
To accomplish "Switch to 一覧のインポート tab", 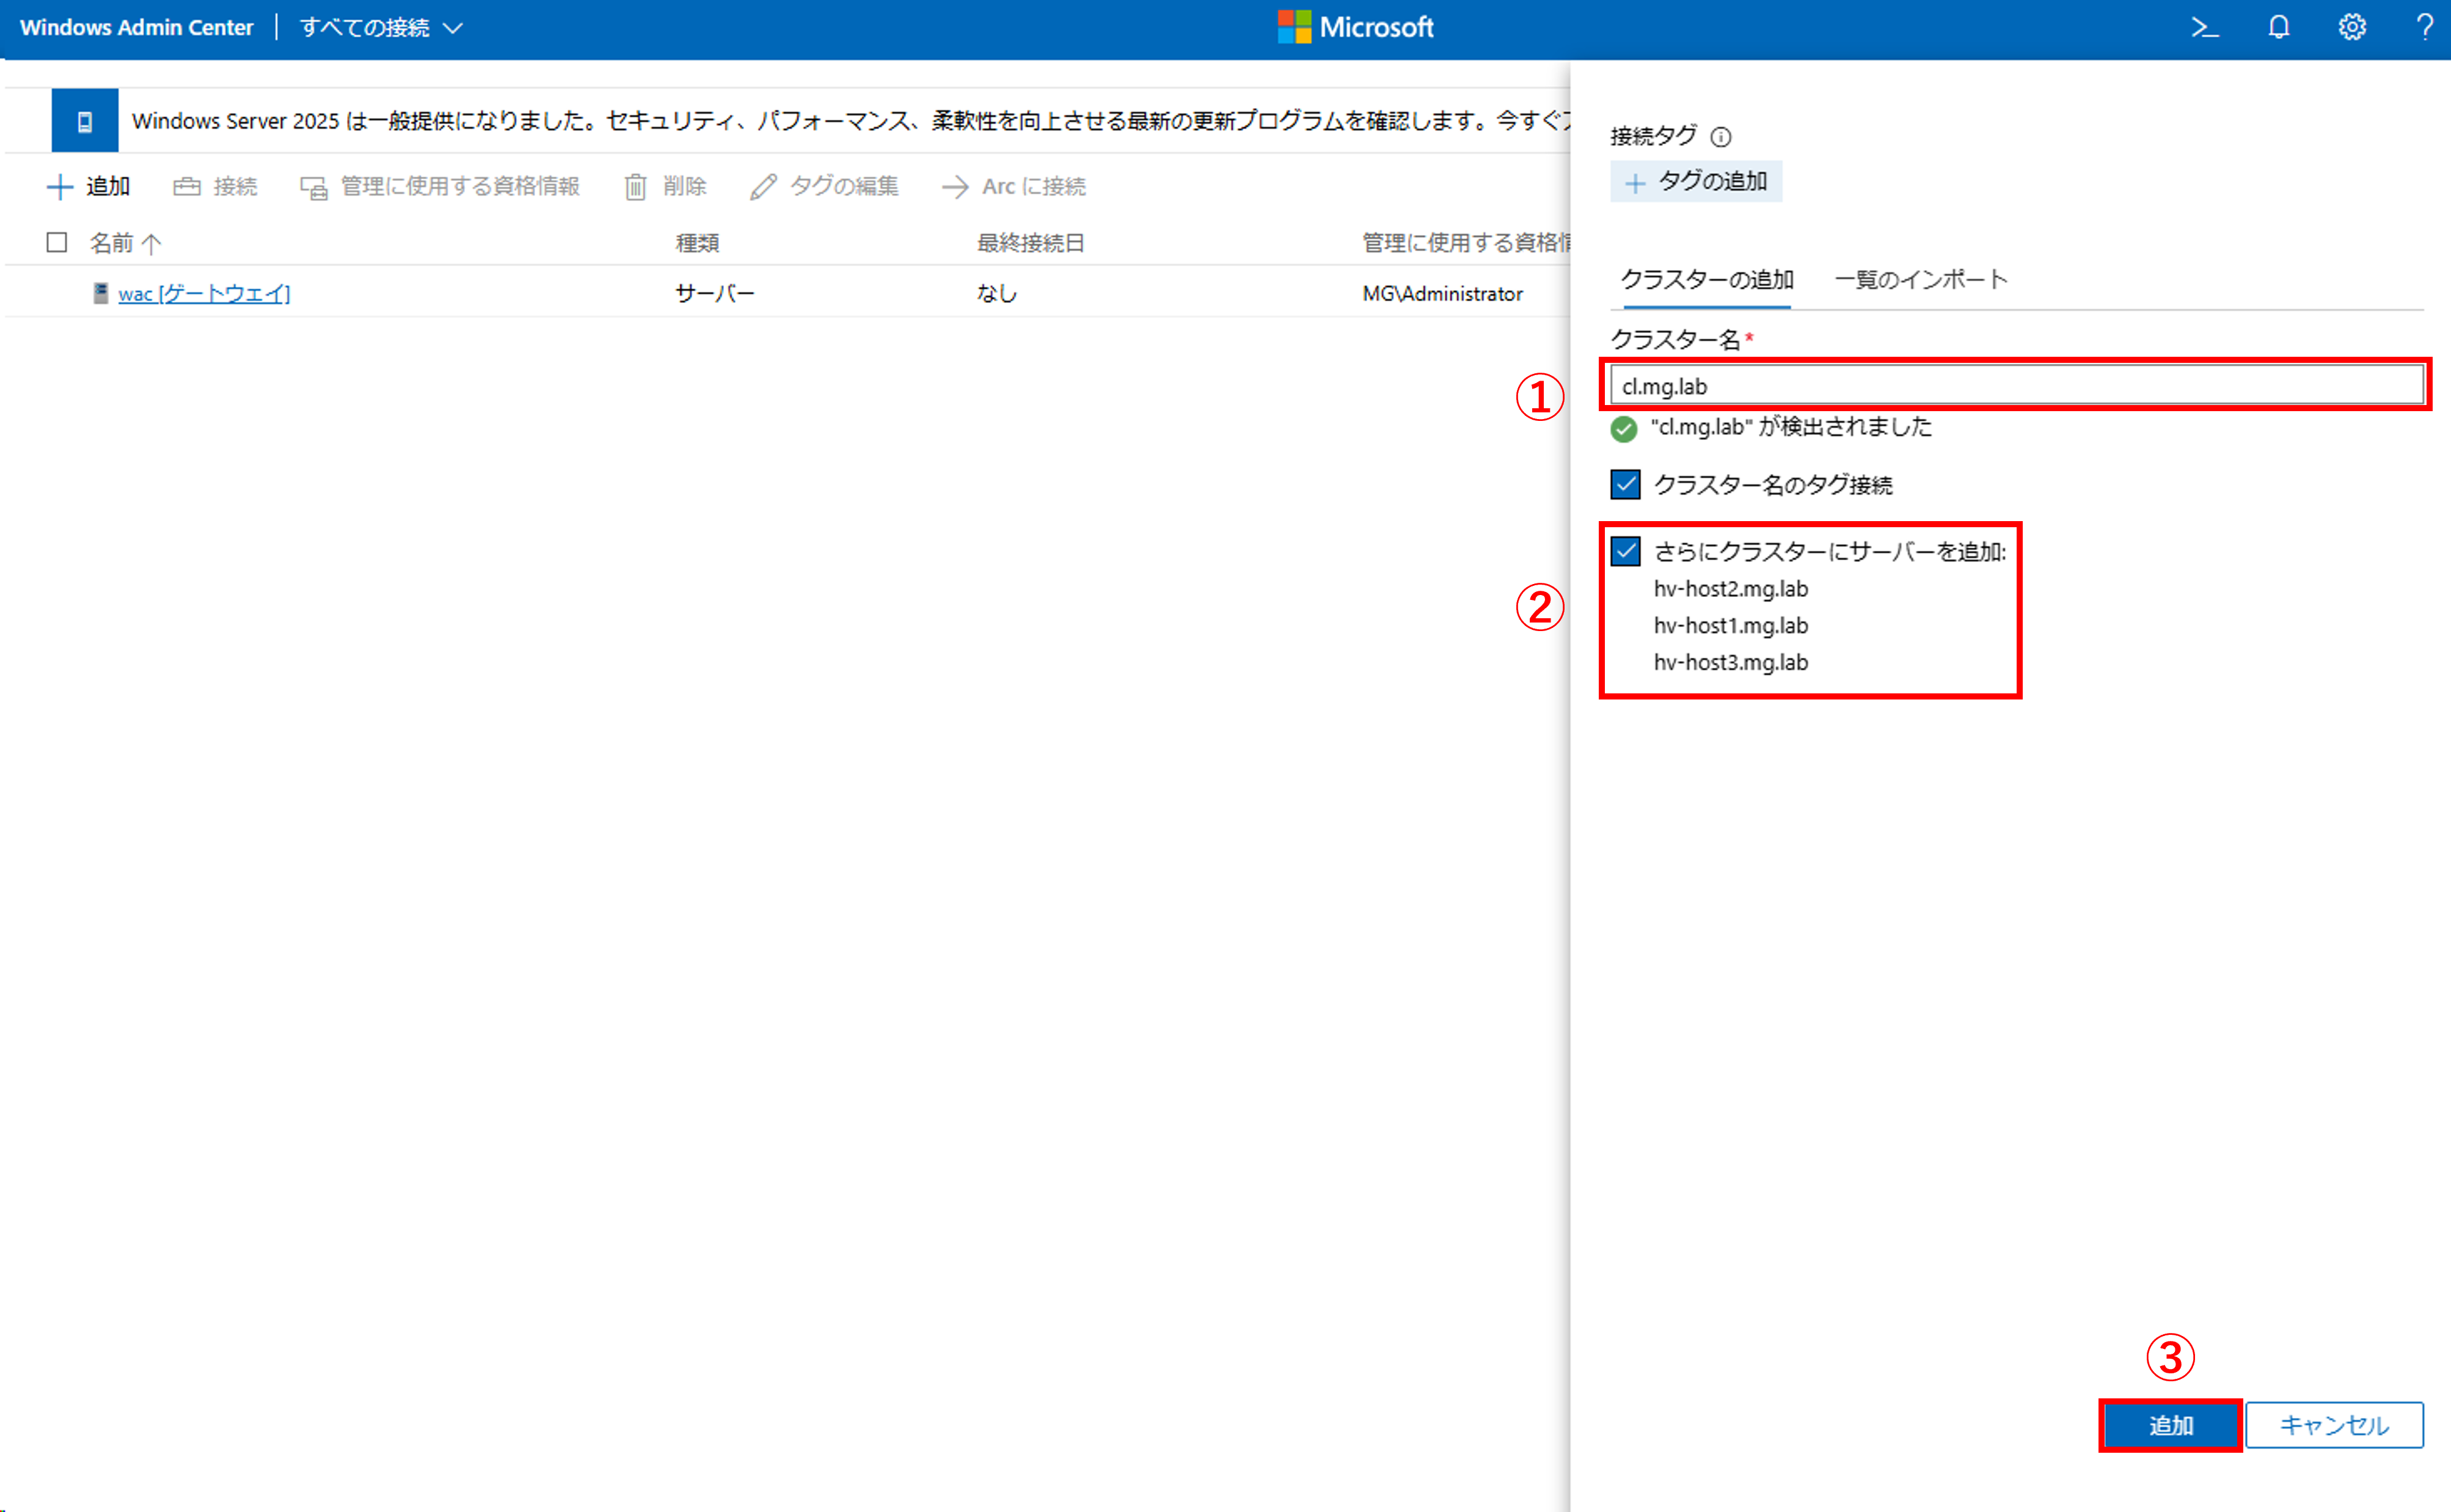I will click(x=1920, y=280).
